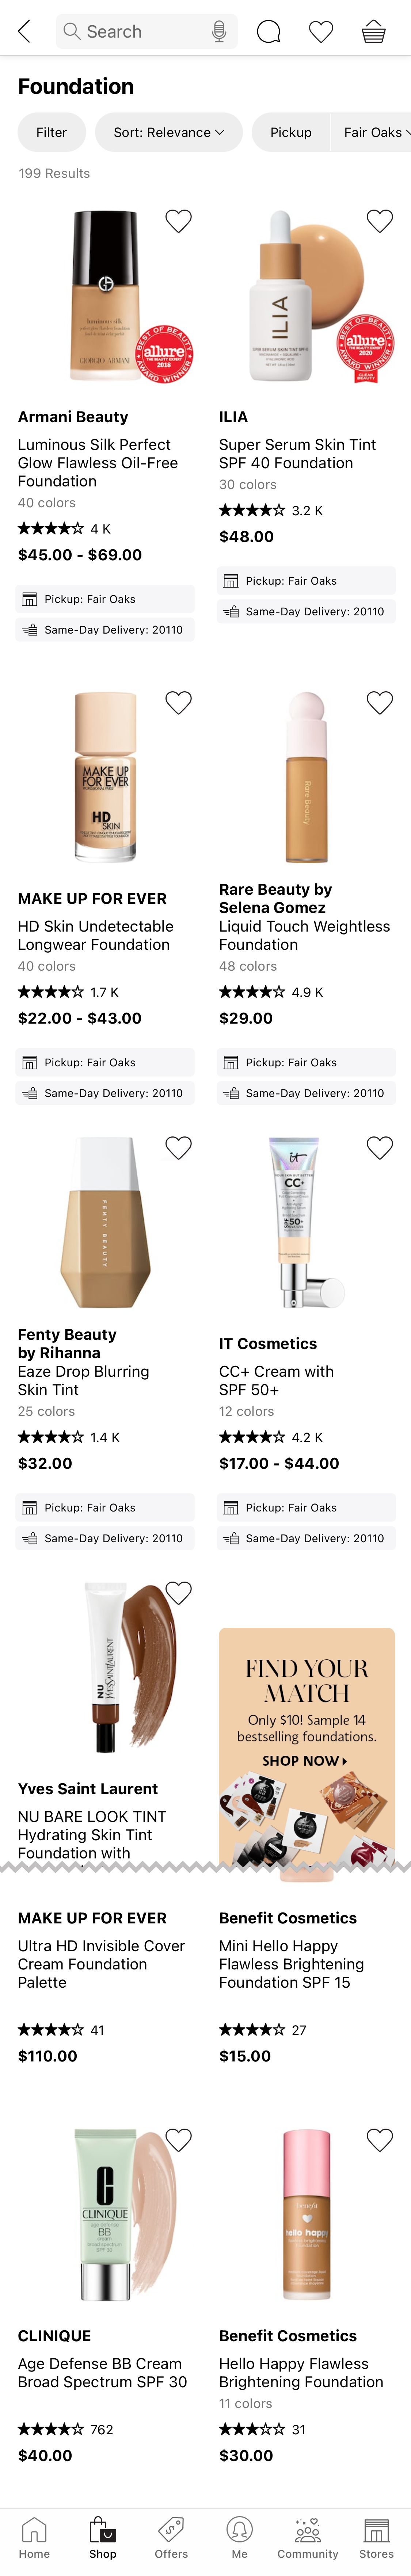This screenshot has height=2576, width=411.
Task: Open the Offers tab
Action: 171,2537
